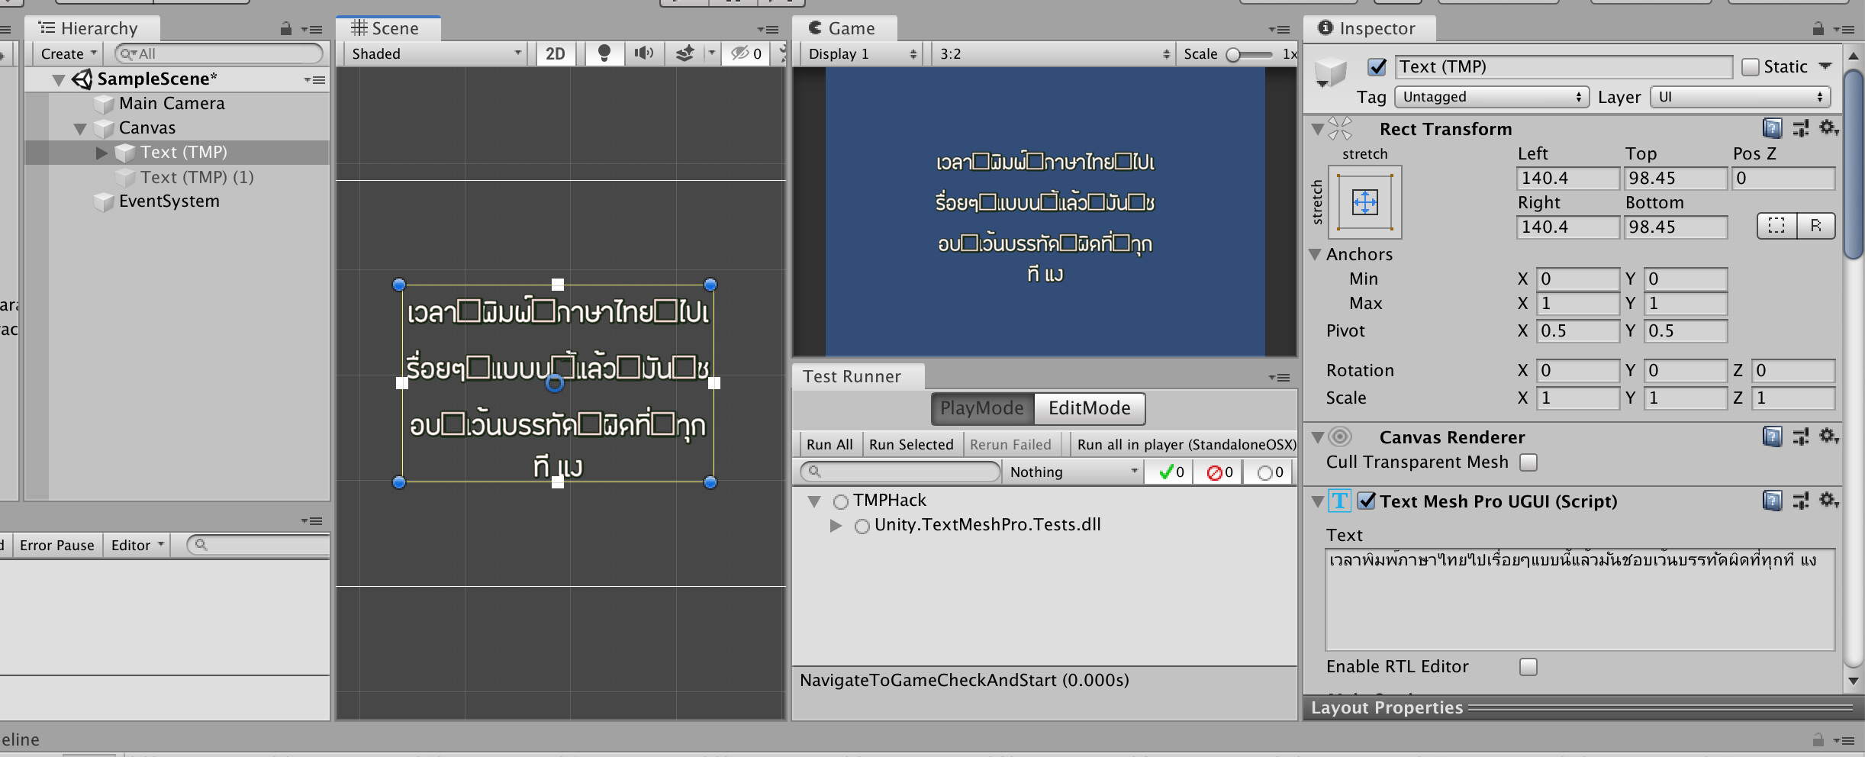Collapse the Anchors section

[x=1316, y=254]
